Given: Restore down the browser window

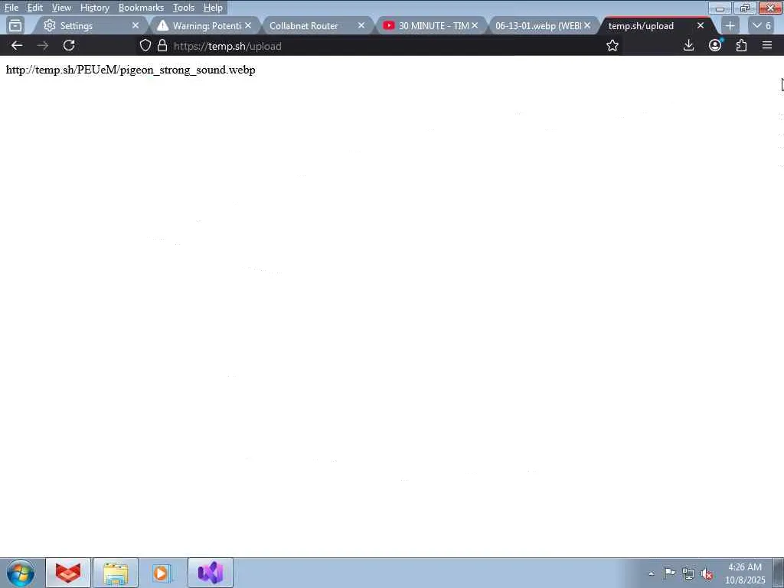Looking at the screenshot, I should coord(745,8).
